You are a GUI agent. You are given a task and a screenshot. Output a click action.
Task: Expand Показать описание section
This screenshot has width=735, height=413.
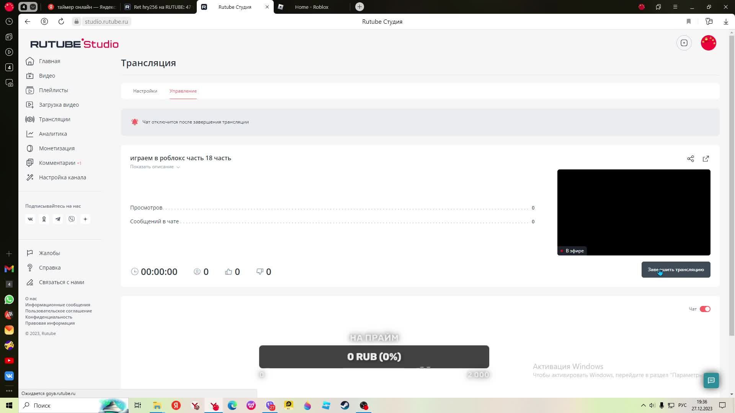155,167
